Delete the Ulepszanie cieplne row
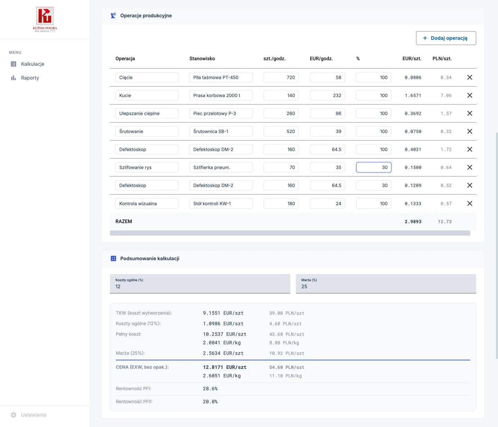The image size is (498, 427). [x=470, y=113]
